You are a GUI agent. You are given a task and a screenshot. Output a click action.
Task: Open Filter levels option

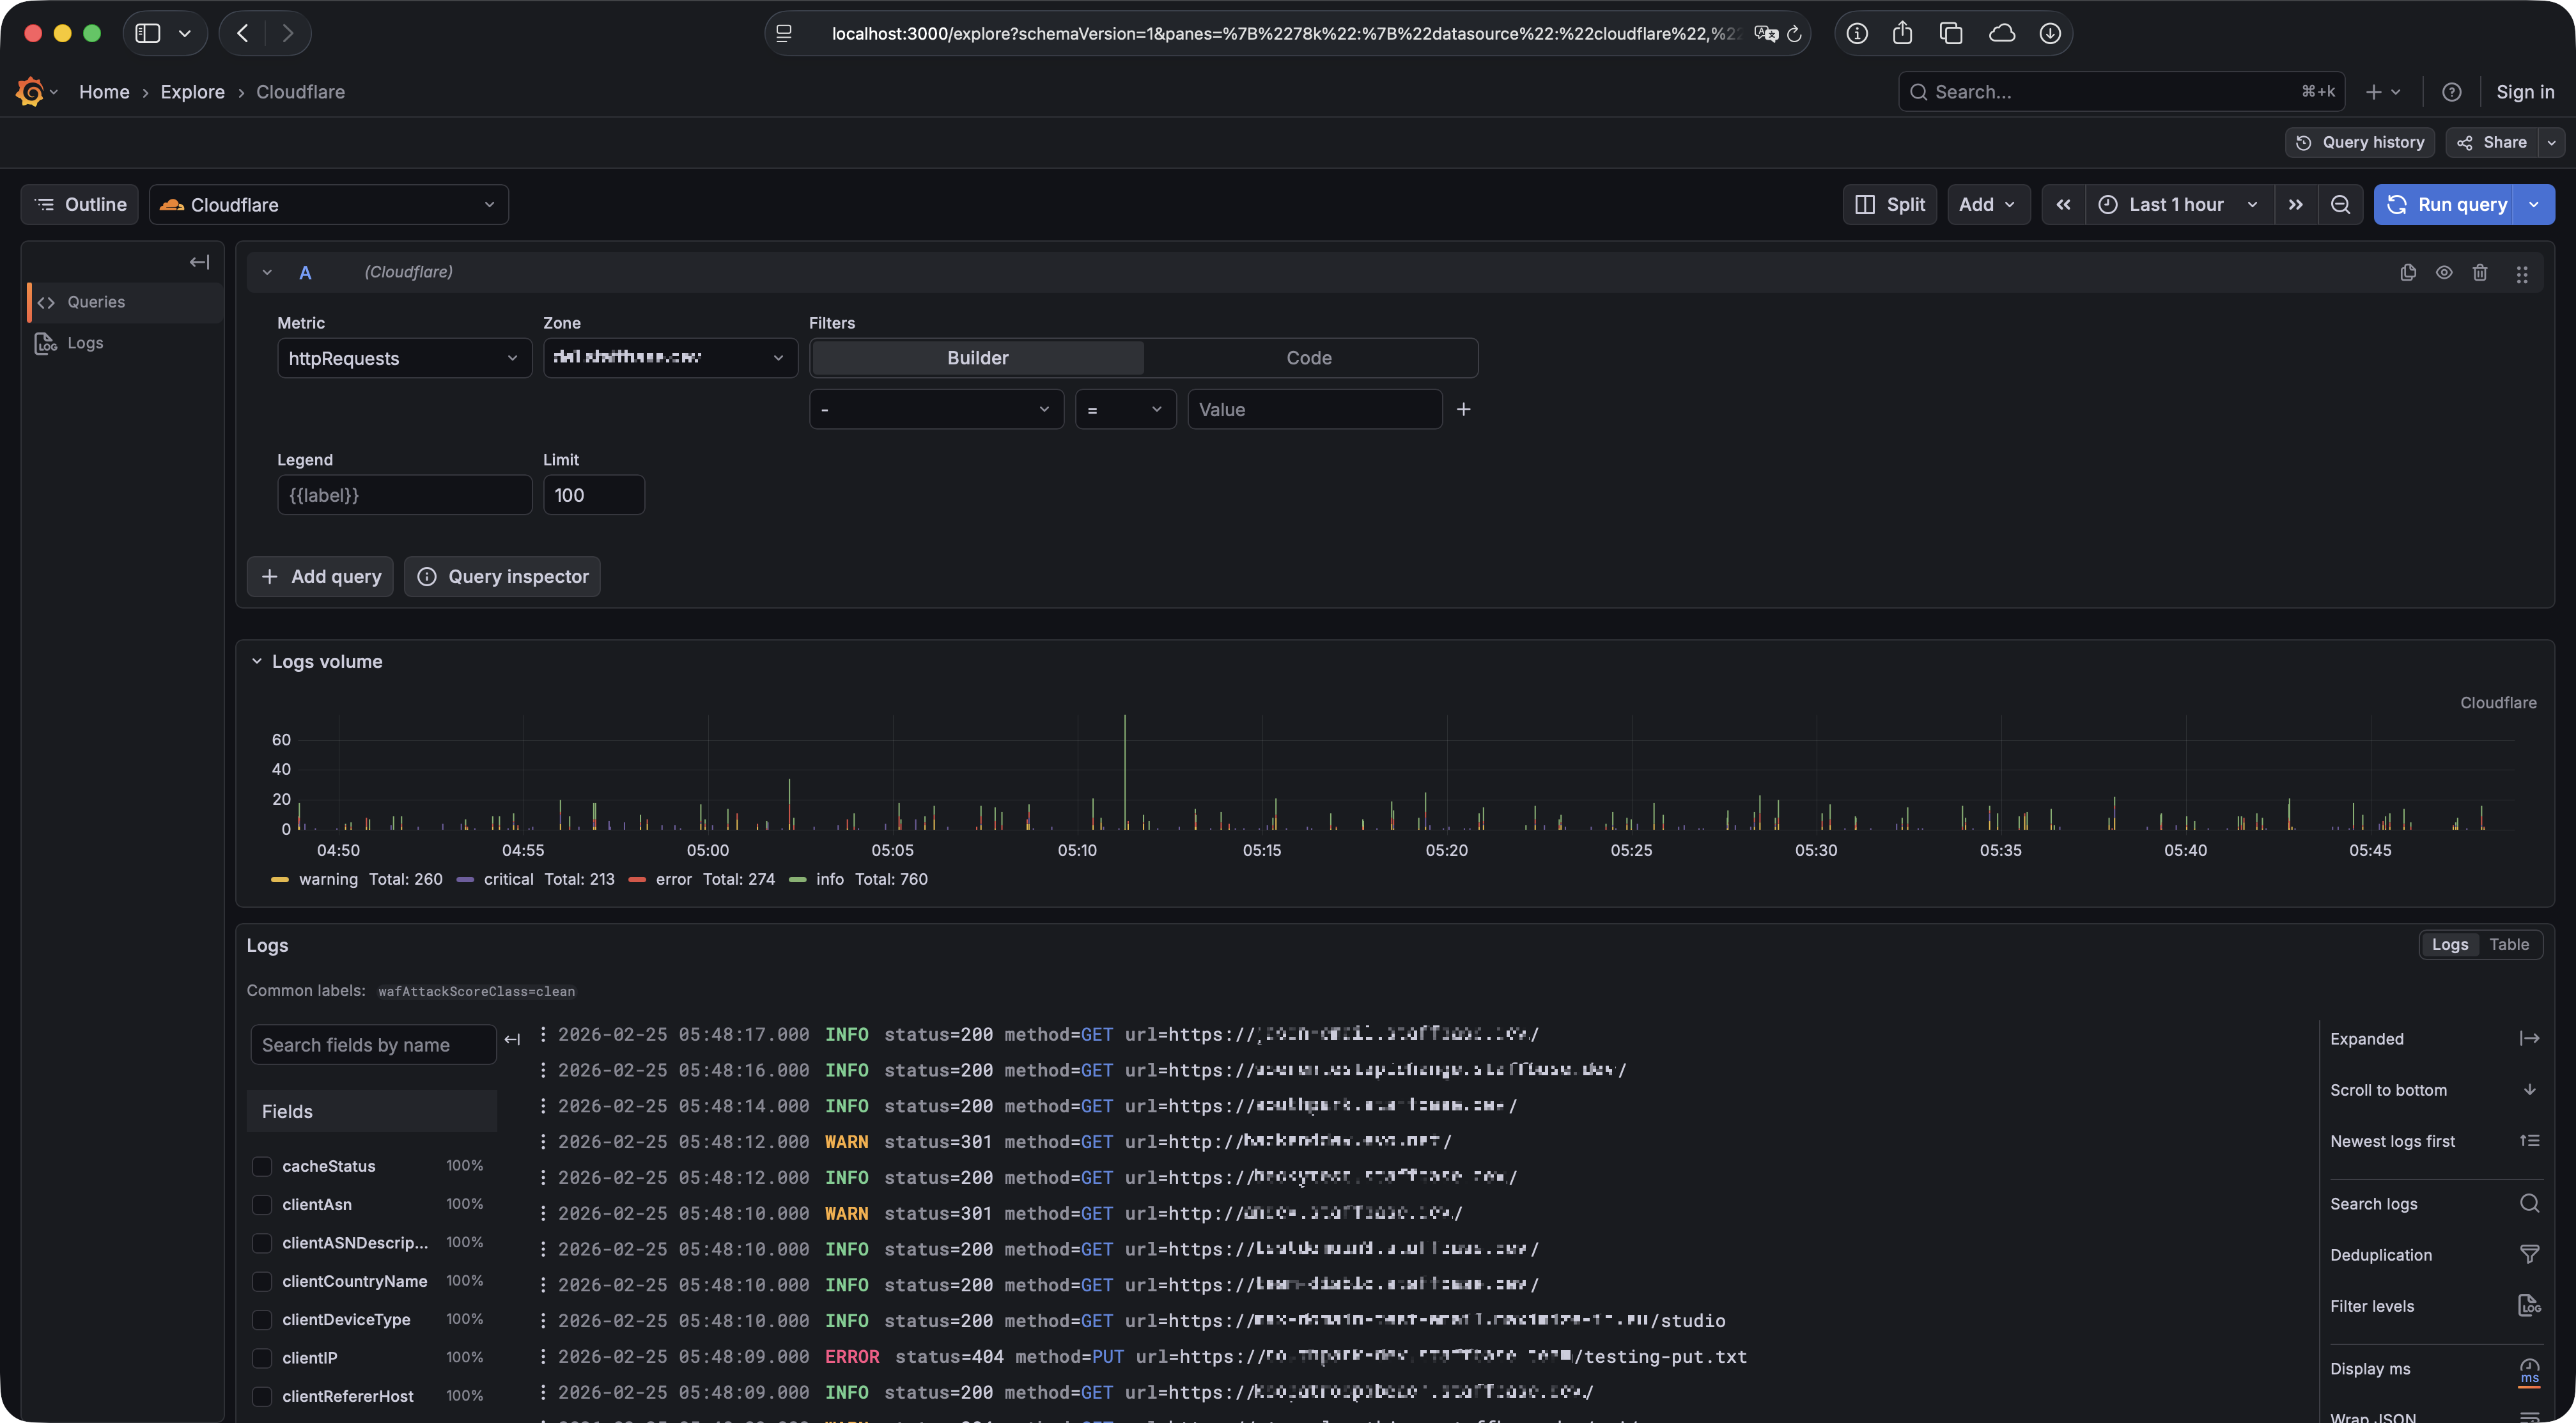coord(2434,1305)
